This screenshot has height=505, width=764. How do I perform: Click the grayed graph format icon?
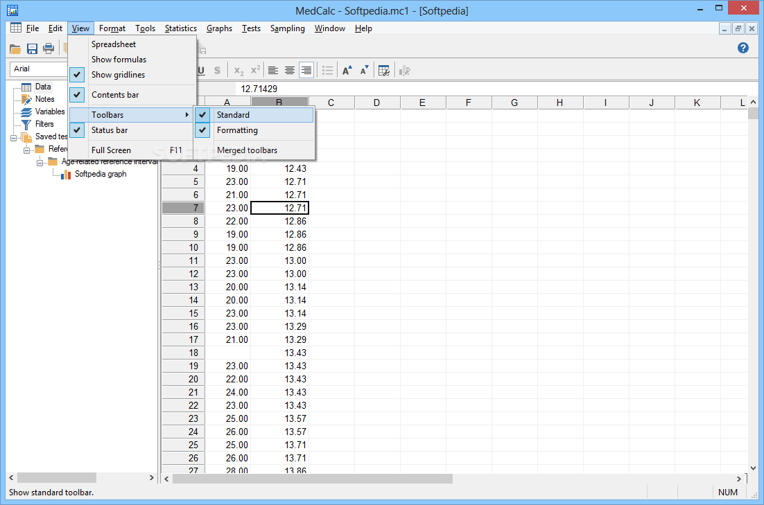405,71
